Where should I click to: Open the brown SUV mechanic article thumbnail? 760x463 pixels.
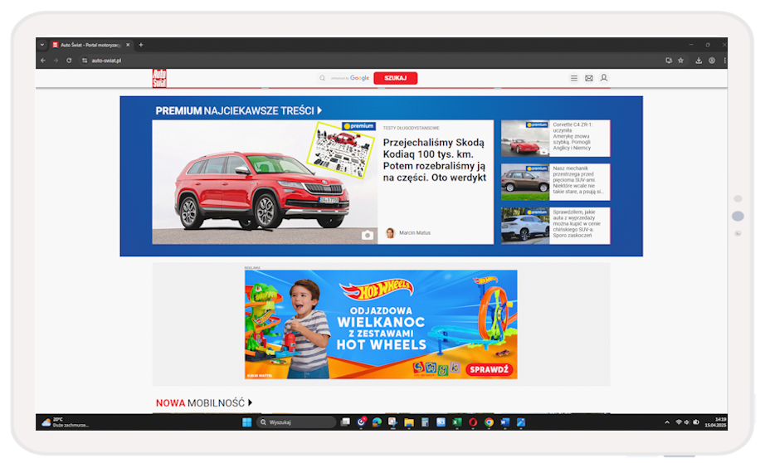[x=525, y=182]
